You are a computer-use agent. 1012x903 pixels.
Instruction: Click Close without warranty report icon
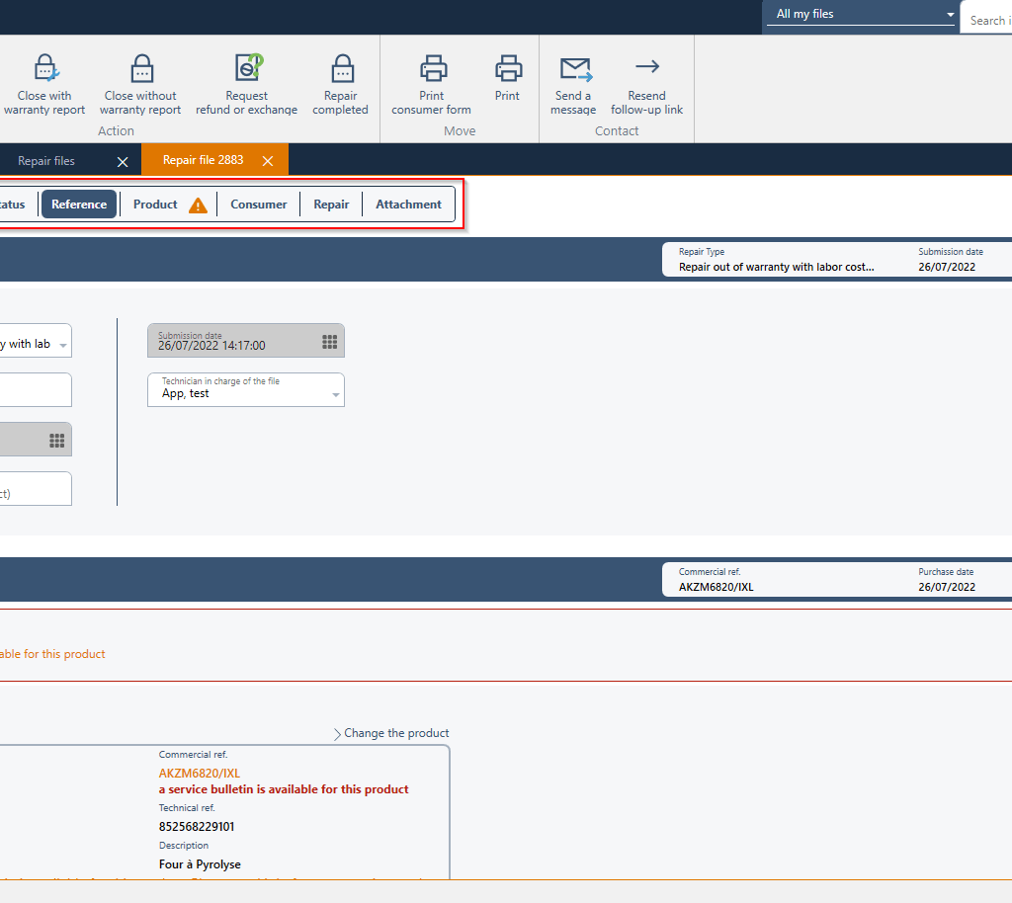click(141, 68)
